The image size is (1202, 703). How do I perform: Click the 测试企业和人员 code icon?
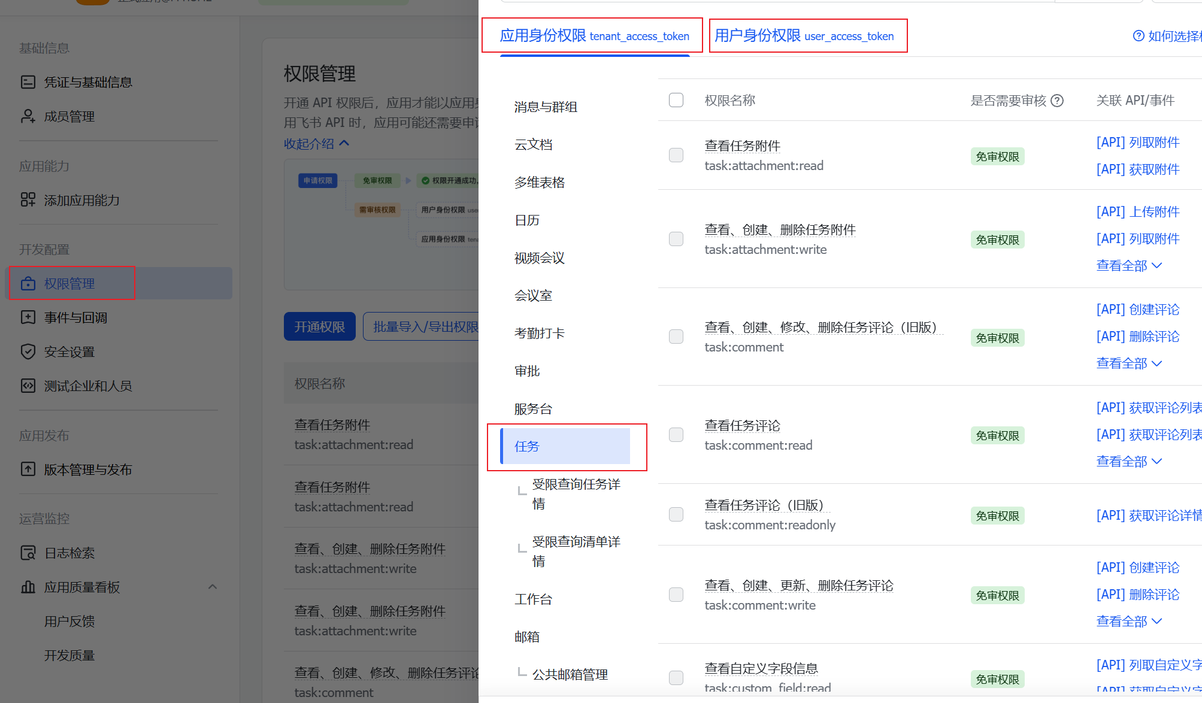click(28, 386)
